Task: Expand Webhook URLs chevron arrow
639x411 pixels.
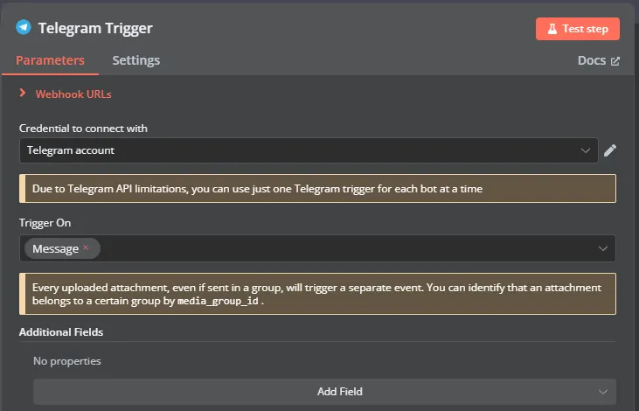Action: click(x=23, y=94)
